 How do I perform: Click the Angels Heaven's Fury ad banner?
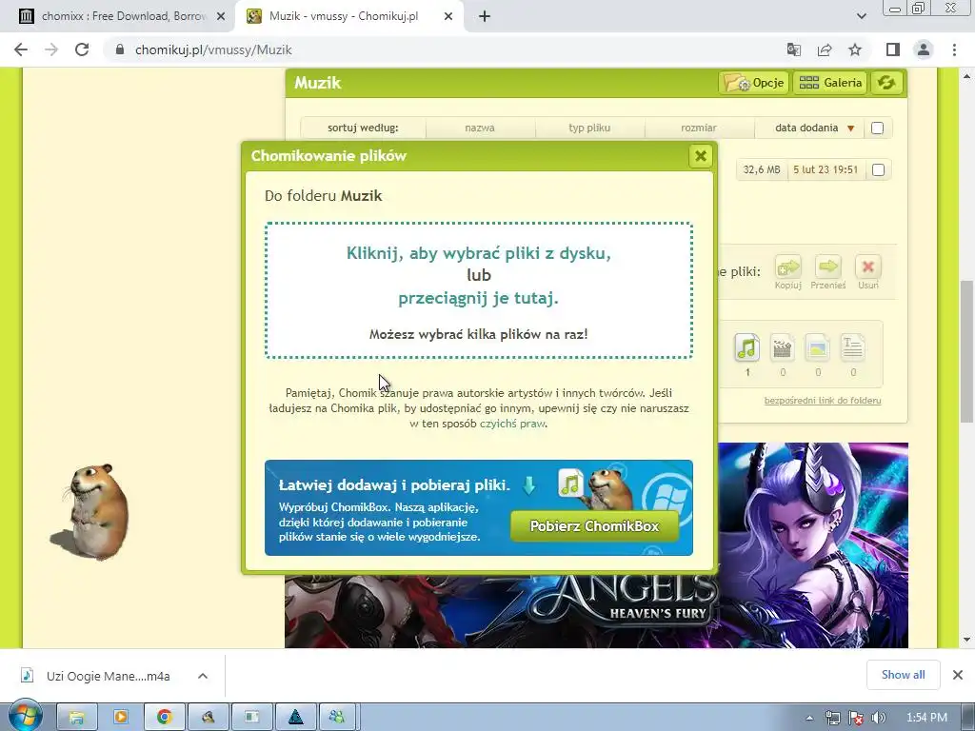point(813,545)
